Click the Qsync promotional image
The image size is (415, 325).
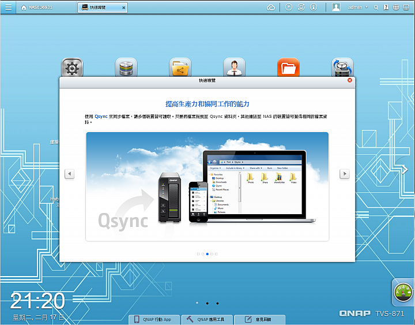(x=207, y=186)
